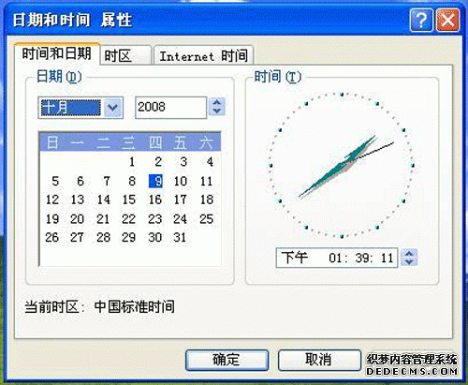Screen dimensions: 468x385
Task: Decrease the year with the down arrow
Action: (x=217, y=111)
